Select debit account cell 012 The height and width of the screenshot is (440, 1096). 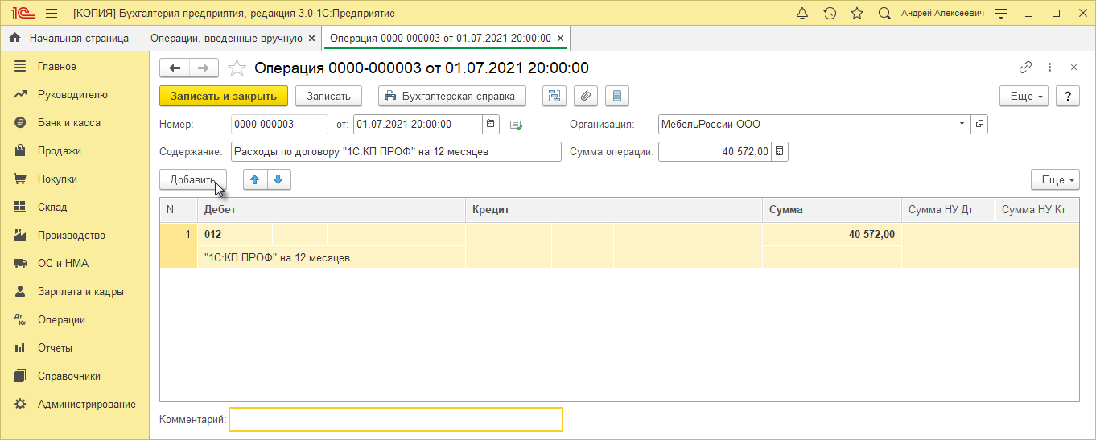[235, 234]
